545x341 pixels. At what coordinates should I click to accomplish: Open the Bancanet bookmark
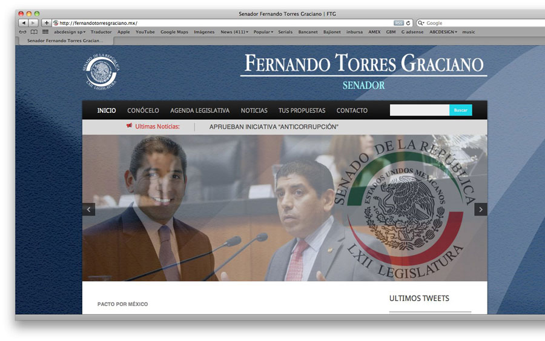coord(308,32)
